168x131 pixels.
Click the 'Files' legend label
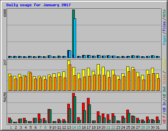(164, 26)
